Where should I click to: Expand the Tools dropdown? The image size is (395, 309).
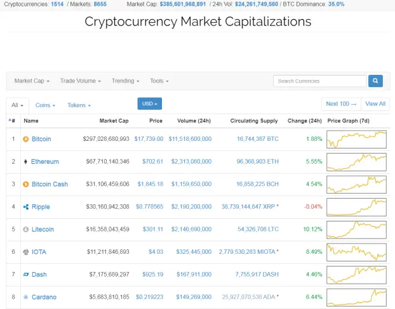point(159,81)
